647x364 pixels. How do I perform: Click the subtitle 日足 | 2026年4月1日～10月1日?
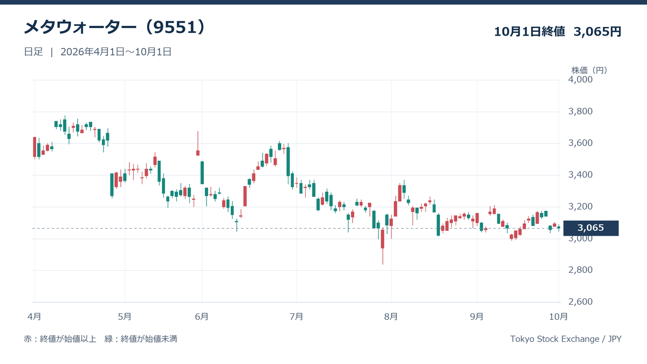click(98, 52)
